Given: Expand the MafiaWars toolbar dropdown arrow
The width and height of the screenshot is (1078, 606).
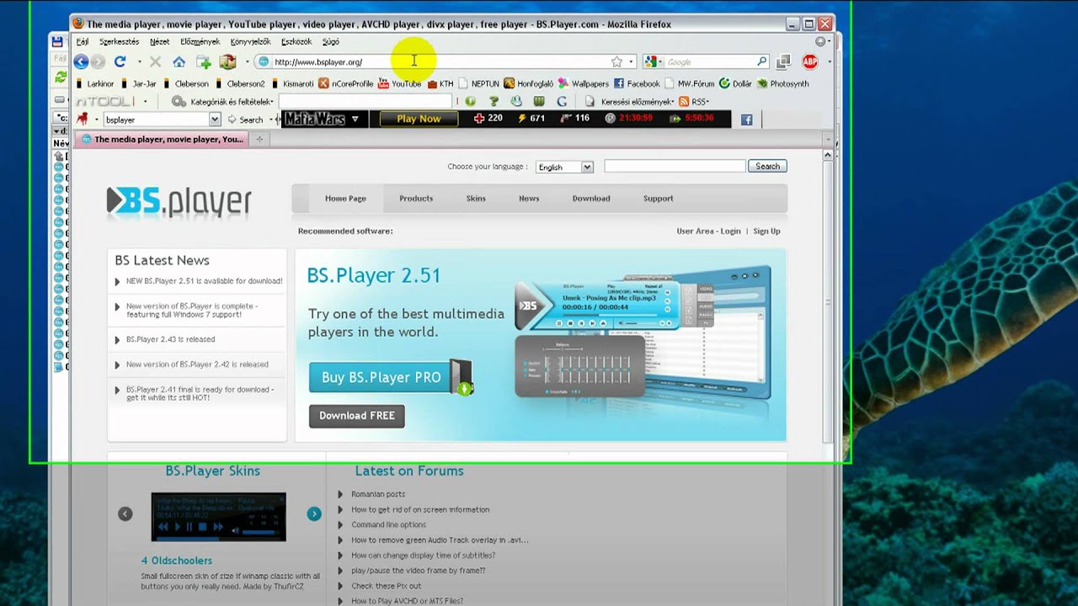Looking at the screenshot, I should click(x=355, y=120).
